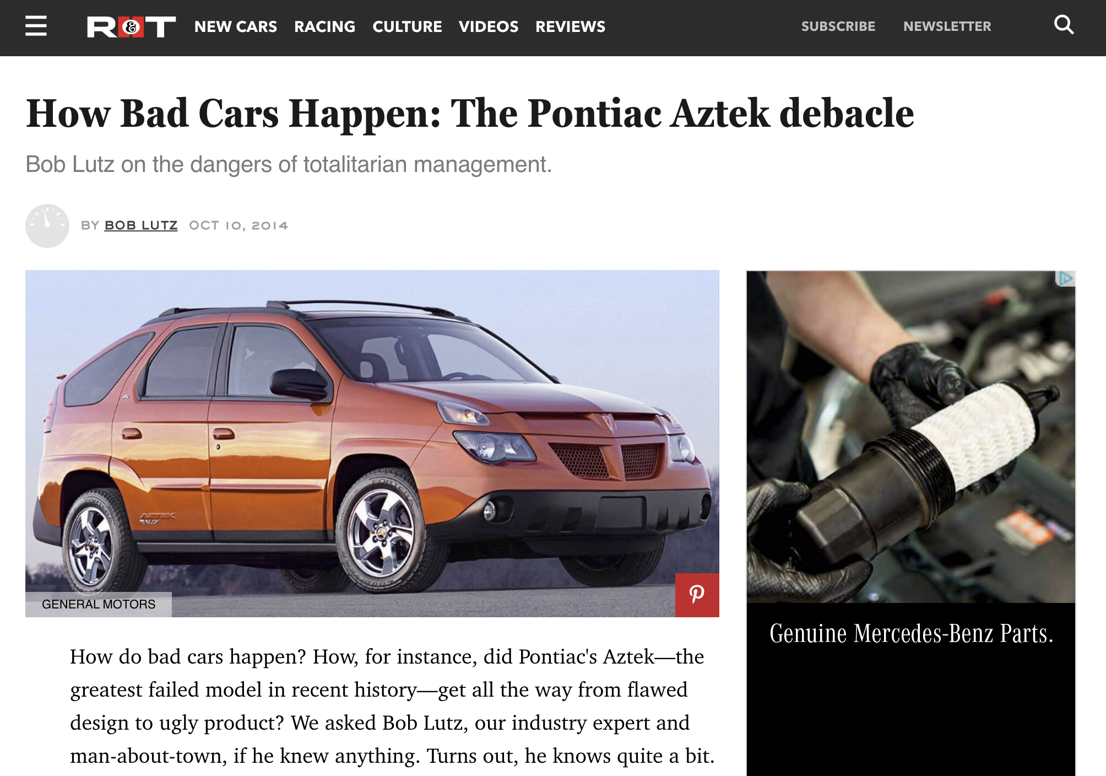Open the Videos section

click(x=489, y=26)
